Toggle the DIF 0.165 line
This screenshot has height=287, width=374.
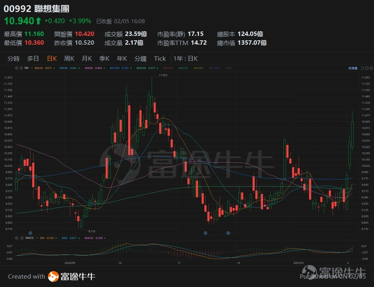[x=49, y=238]
